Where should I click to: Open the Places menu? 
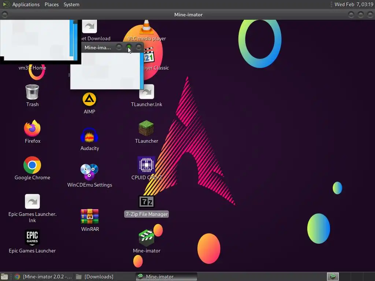pyautogui.click(x=52, y=4)
